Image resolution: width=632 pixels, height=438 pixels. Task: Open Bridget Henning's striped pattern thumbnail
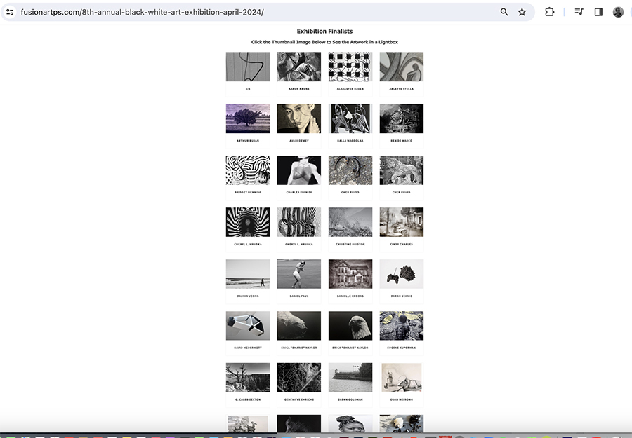(x=248, y=170)
